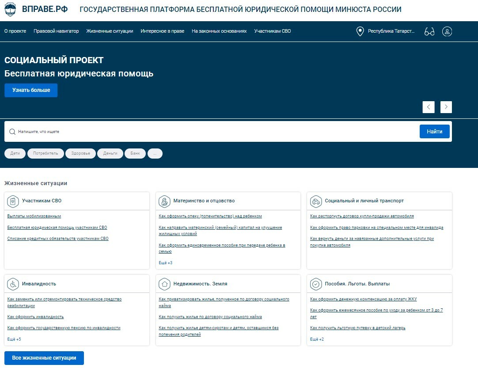Go to the previous banner slide

[x=429, y=107]
